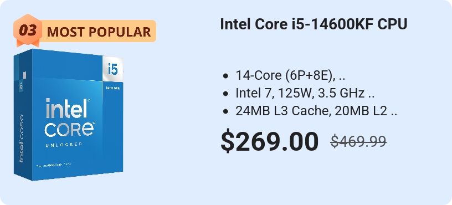Click the small i5 mark on box side
Image resolution: width=452 pixels, height=205 pixels.
21,86
